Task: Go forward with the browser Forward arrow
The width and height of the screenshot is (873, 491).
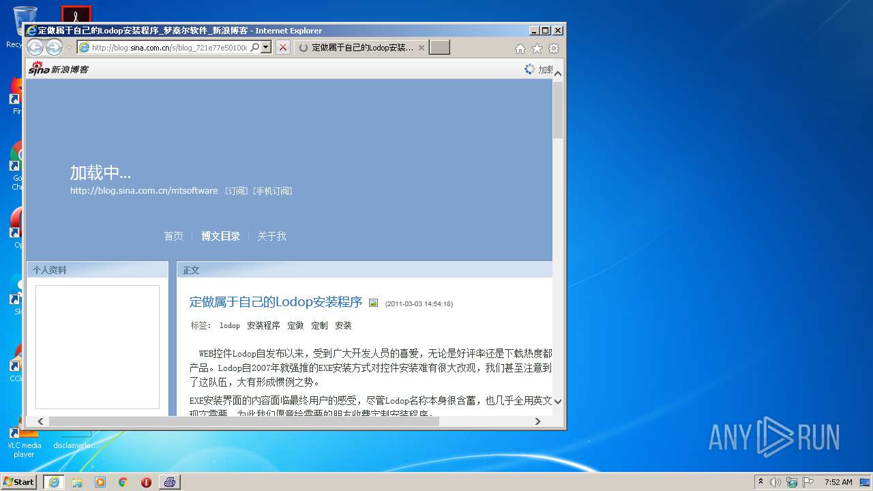Action: pyautogui.click(x=55, y=48)
